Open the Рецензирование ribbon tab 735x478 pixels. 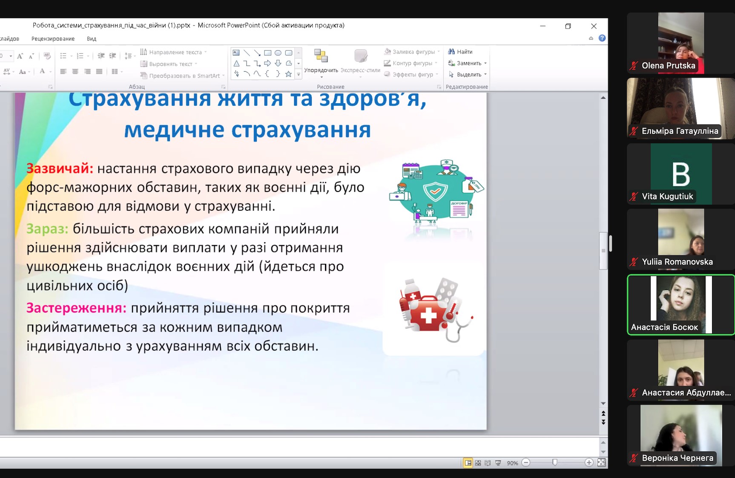coord(53,38)
